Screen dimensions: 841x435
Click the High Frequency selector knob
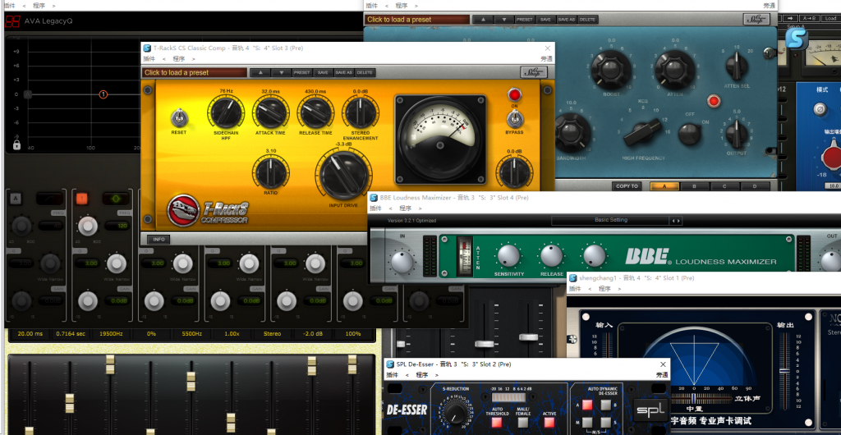[643, 132]
